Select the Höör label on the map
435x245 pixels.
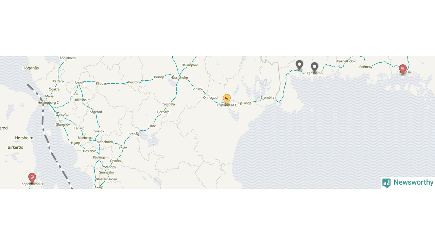tap(152, 126)
